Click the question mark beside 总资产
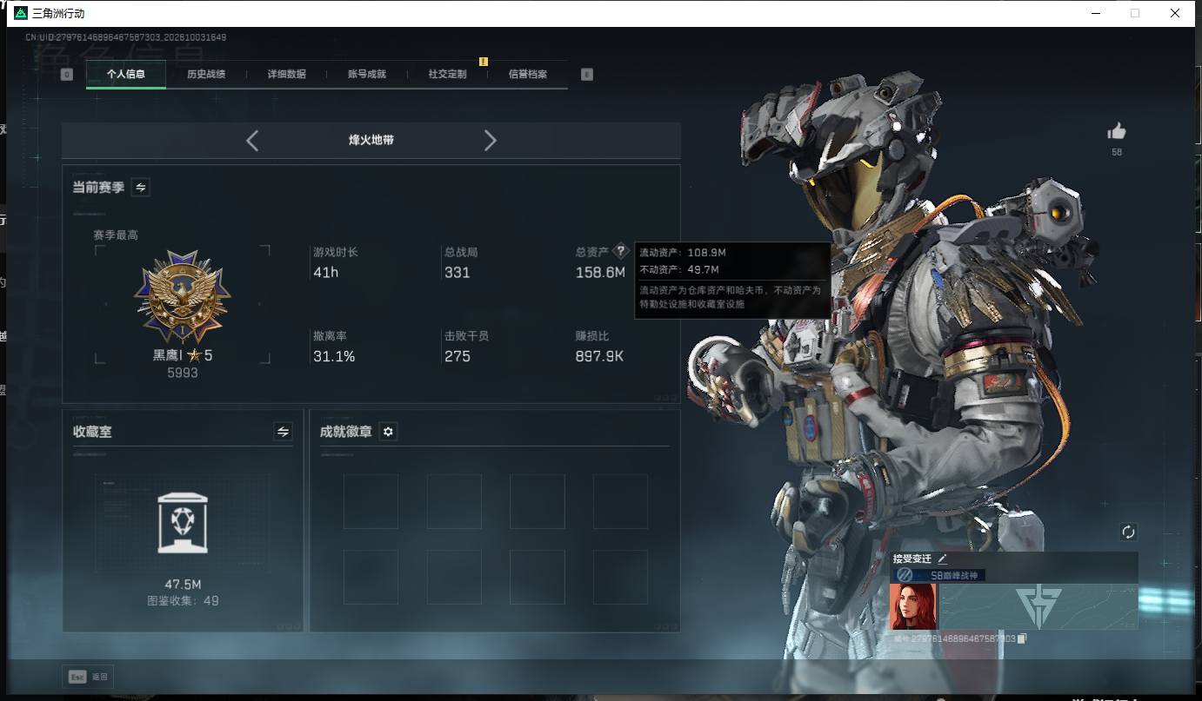The height and width of the screenshot is (701, 1202). tap(620, 251)
